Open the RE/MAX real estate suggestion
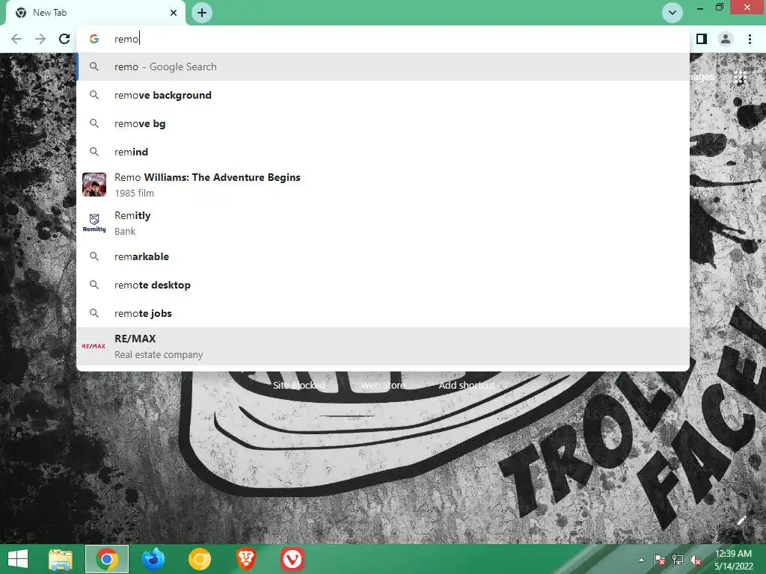Image resolution: width=766 pixels, height=574 pixels. (x=383, y=346)
